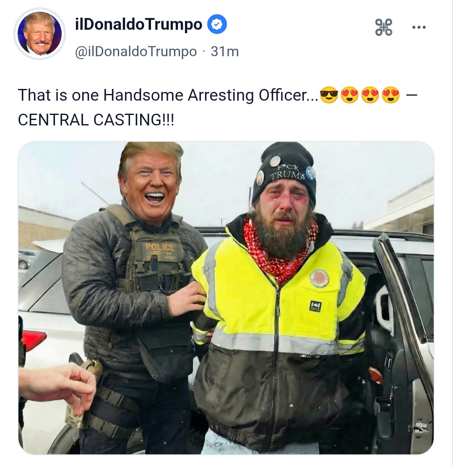The image size is (453, 466).
Task: Click the blue verified badge
Action: (217, 24)
